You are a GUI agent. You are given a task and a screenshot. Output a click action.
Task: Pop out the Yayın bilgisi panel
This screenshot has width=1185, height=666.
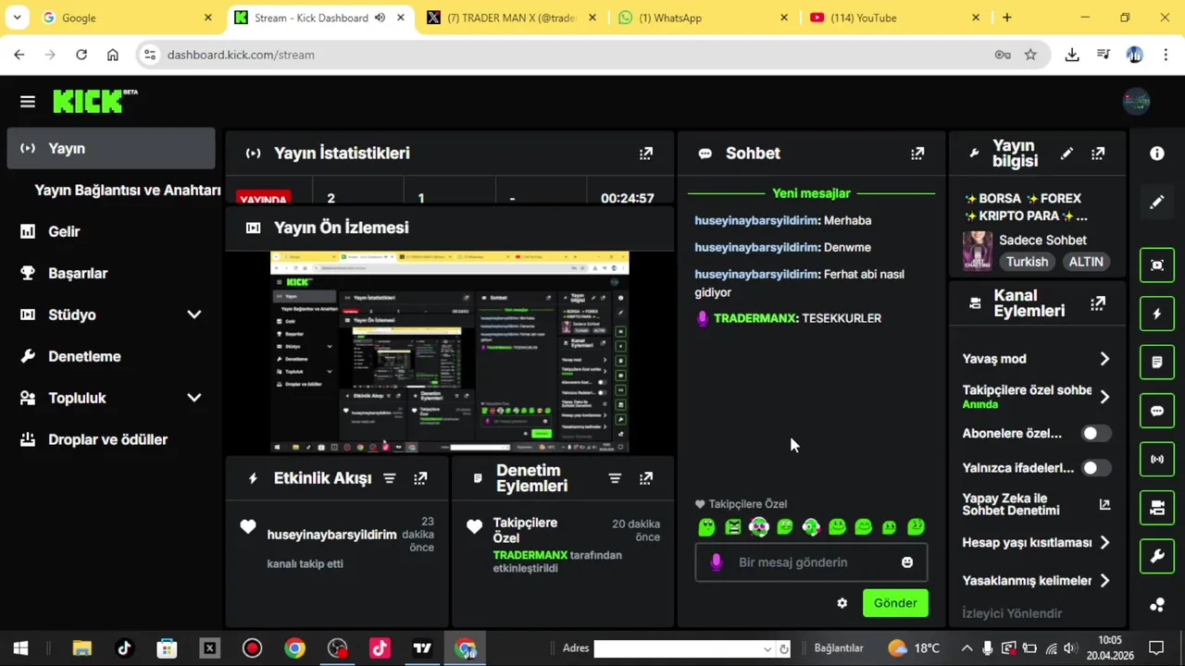pos(1098,154)
